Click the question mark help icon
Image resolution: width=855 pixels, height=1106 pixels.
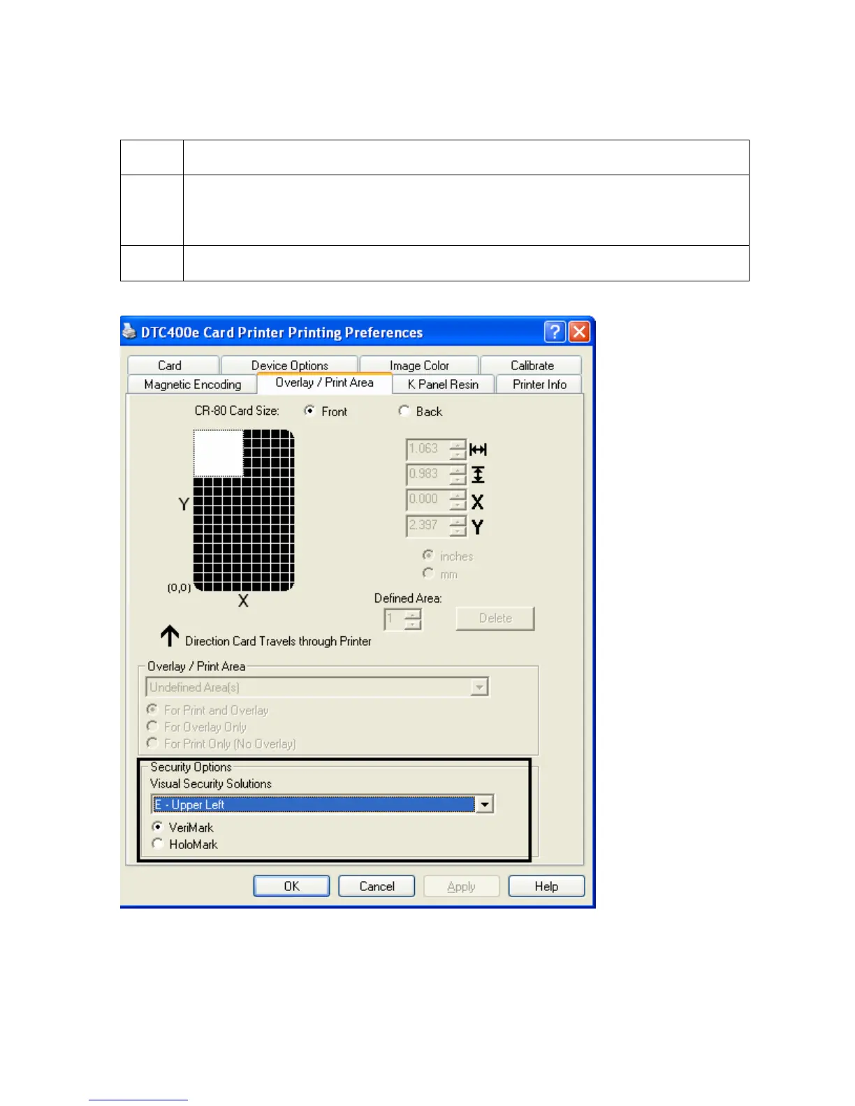pos(555,332)
